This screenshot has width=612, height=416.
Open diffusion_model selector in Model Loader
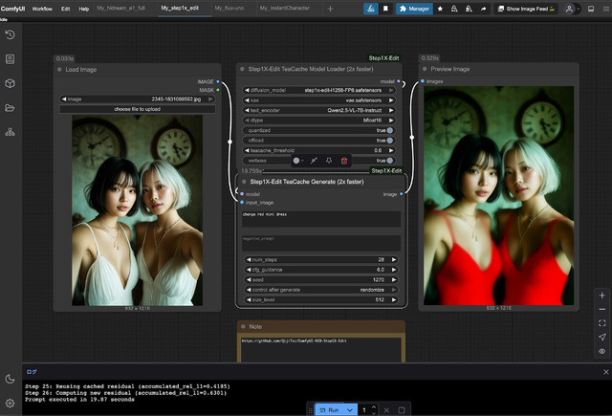(x=318, y=90)
